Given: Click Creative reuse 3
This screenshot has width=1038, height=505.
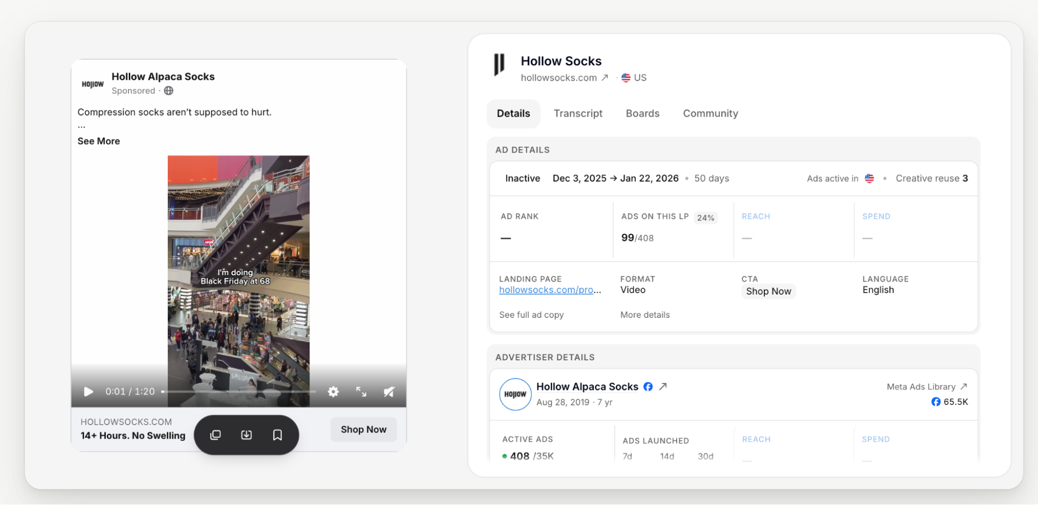Looking at the screenshot, I should pyautogui.click(x=932, y=178).
